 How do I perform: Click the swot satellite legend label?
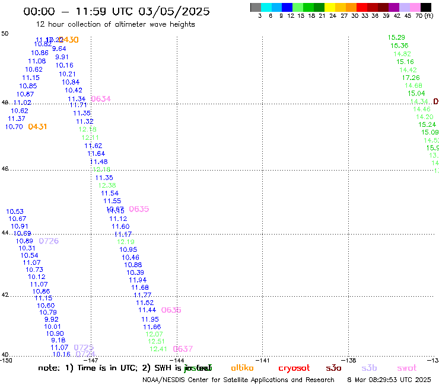[407, 368]
